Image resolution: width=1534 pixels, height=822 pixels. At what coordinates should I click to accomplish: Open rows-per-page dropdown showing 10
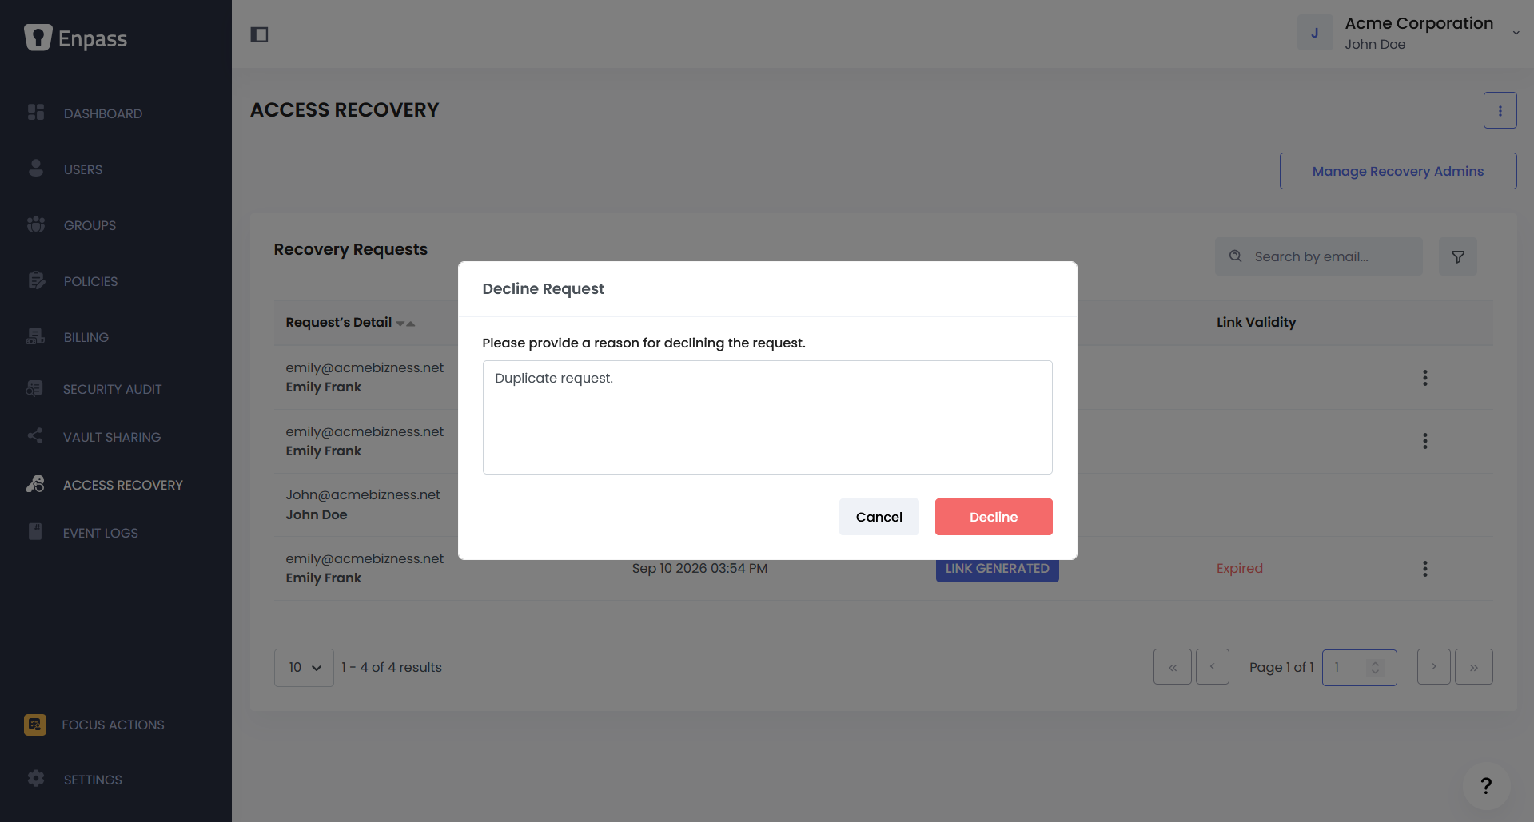pyautogui.click(x=304, y=668)
